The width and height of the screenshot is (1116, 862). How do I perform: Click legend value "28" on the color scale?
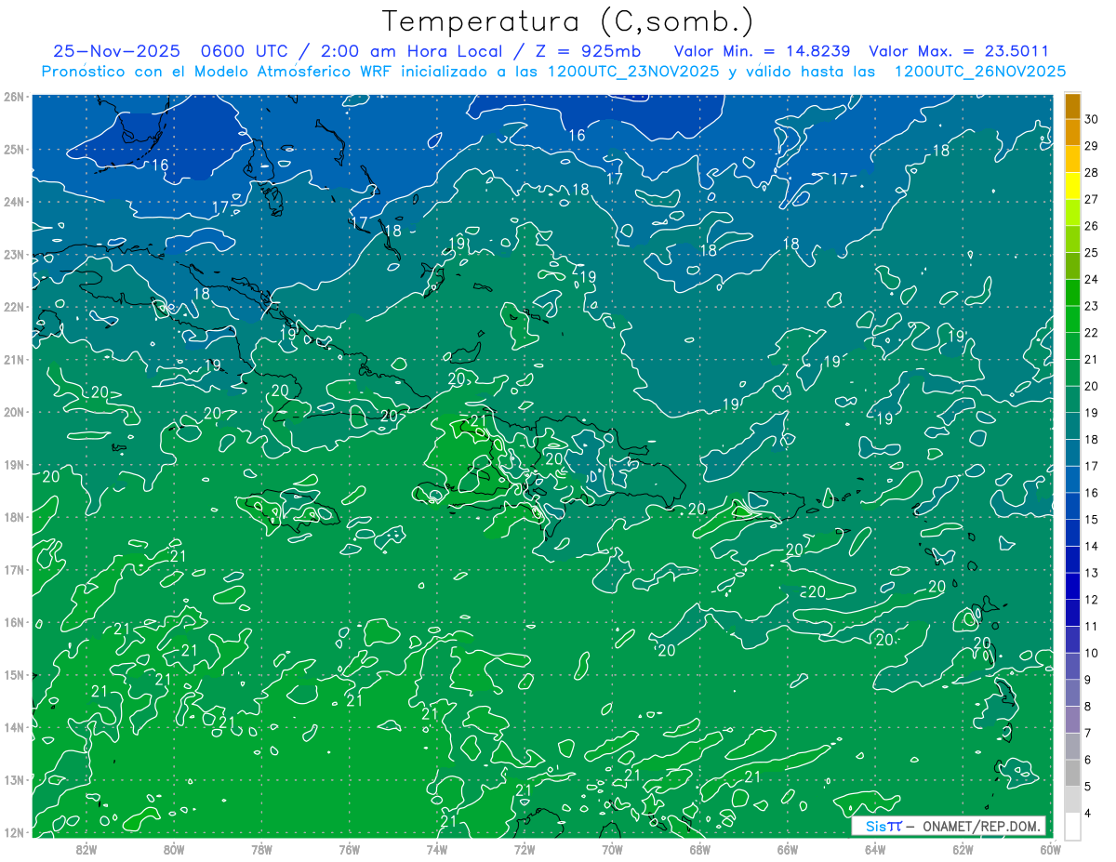point(1092,173)
